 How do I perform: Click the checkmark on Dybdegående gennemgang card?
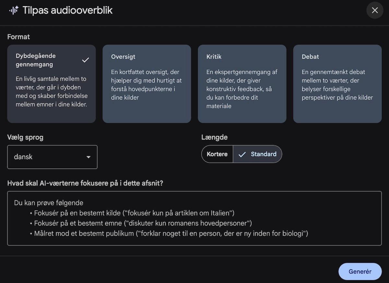click(86, 60)
